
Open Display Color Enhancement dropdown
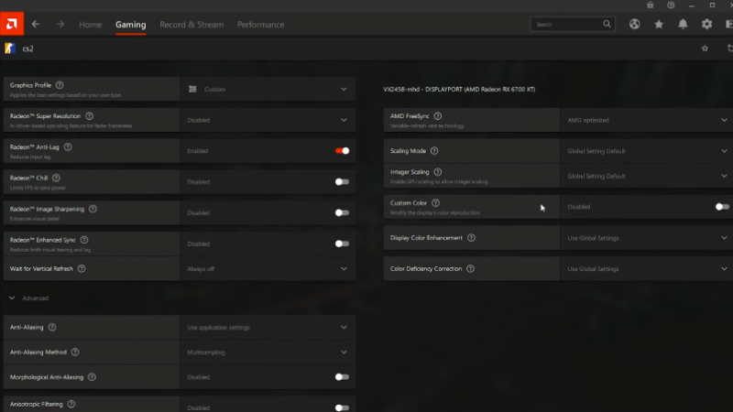click(x=647, y=238)
